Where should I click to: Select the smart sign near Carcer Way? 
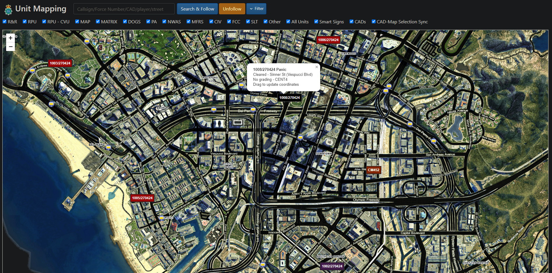[x=241, y=85]
